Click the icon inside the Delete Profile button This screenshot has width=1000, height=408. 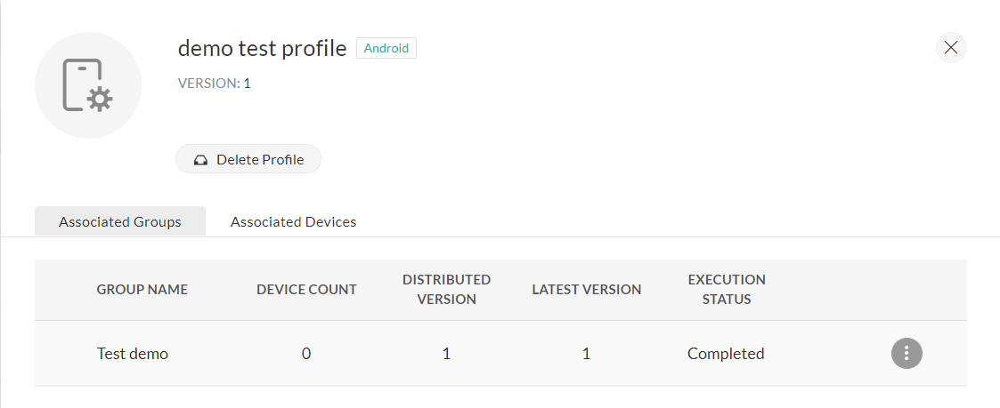point(200,160)
